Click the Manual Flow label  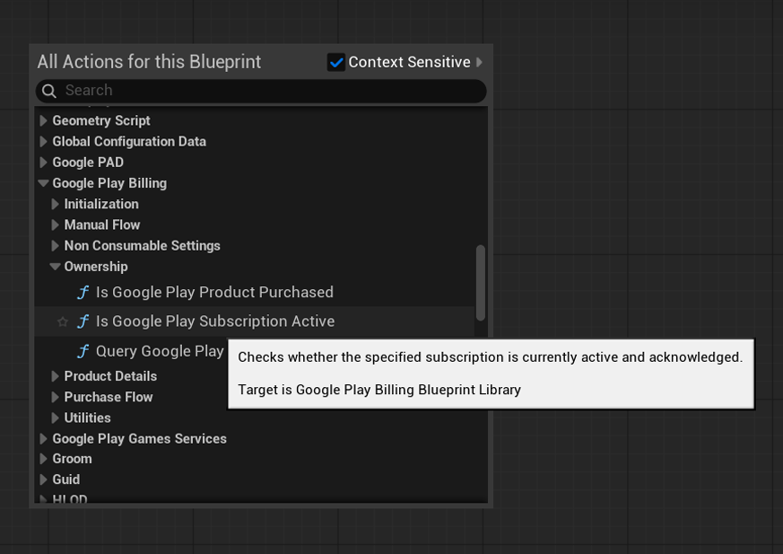tap(102, 225)
